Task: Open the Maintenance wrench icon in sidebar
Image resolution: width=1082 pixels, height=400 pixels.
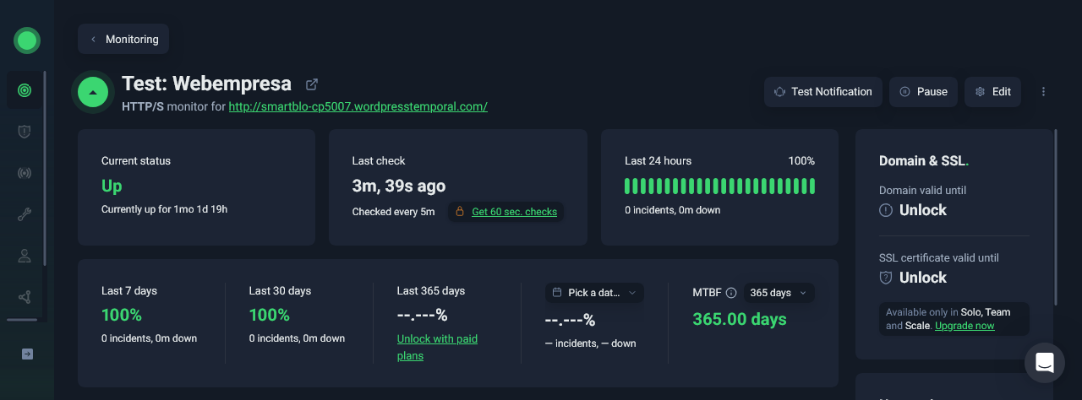Action: (x=25, y=214)
